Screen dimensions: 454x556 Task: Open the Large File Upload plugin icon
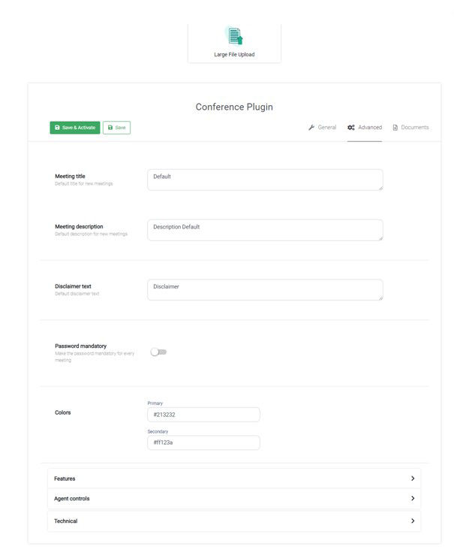pos(234,36)
